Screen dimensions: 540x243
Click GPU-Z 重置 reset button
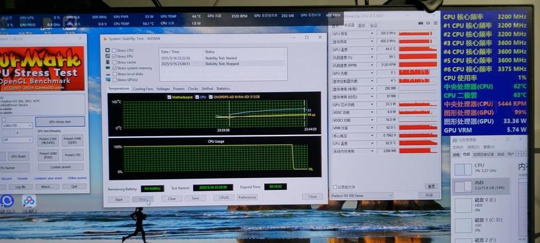[431, 187]
